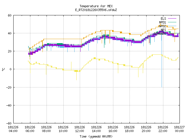Click the x-axis tick label 181227 00:00
The width and height of the screenshot is (185, 139).
click(179, 129)
